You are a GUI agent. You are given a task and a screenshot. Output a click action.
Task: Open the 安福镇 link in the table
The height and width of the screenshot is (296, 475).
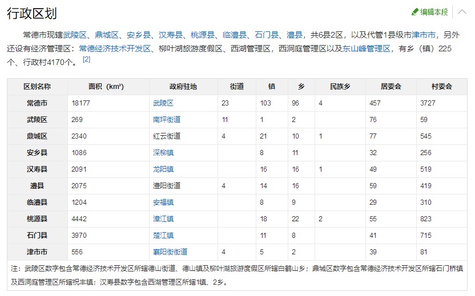[x=163, y=202]
